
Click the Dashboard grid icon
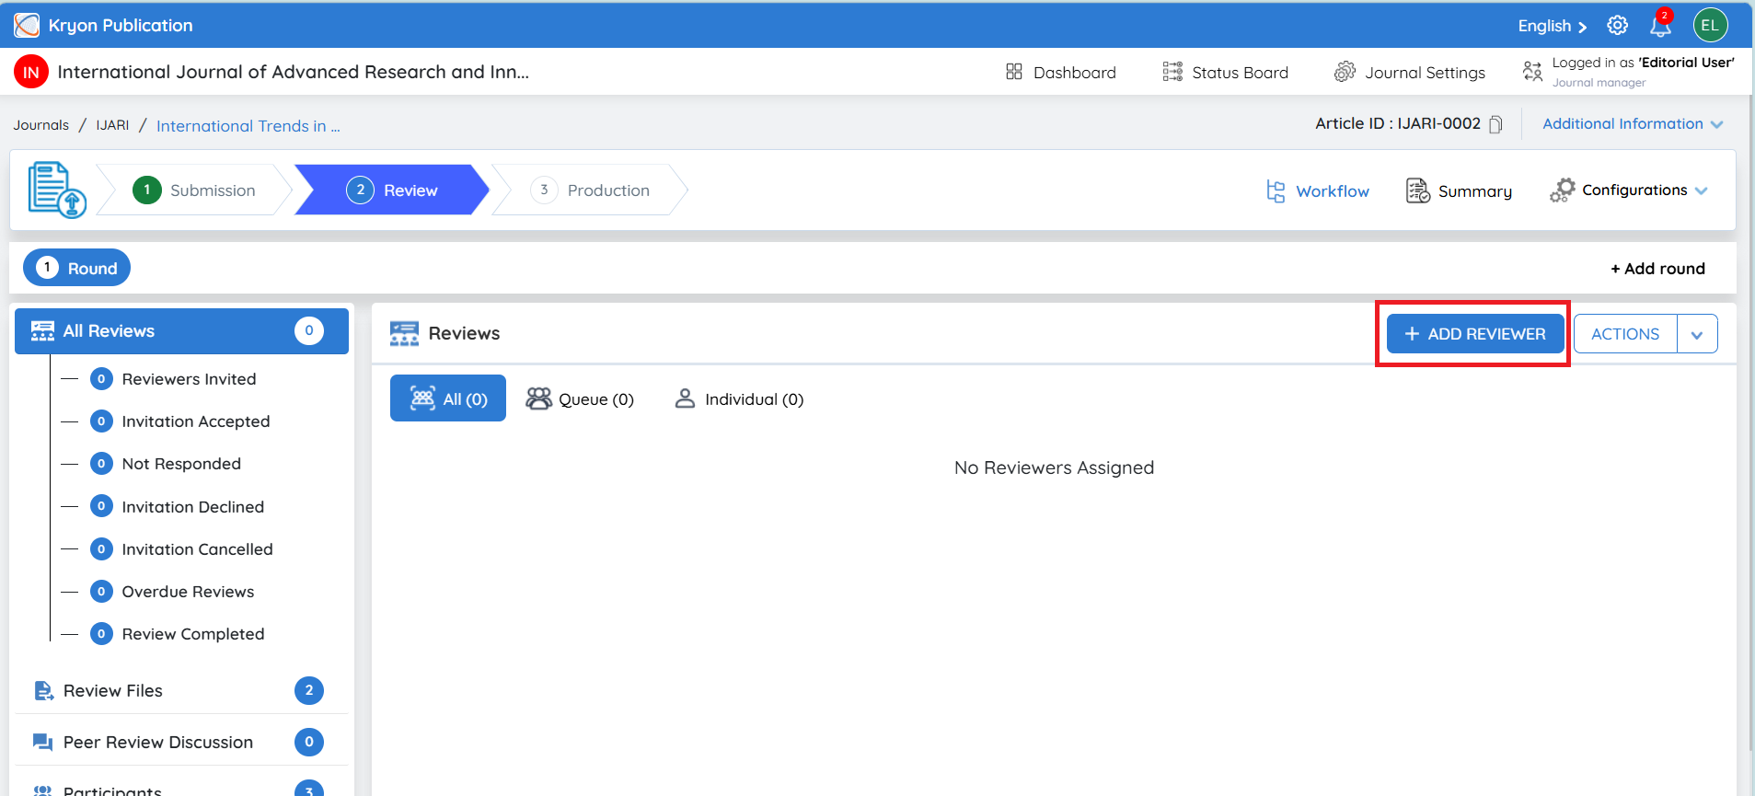[x=1014, y=72]
